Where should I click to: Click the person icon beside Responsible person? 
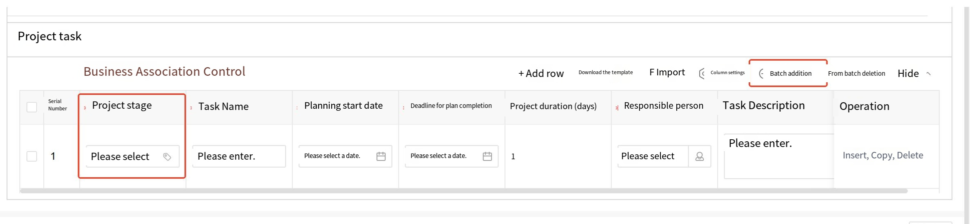click(699, 156)
